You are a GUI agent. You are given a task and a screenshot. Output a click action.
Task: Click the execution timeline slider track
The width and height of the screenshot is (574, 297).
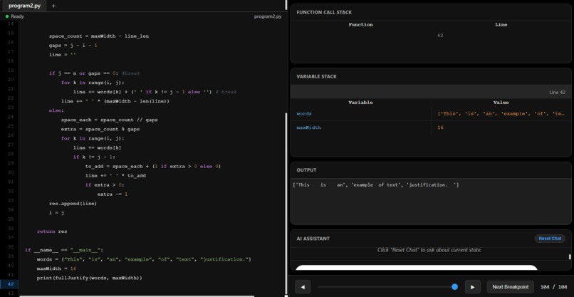(x=386, y=287)
